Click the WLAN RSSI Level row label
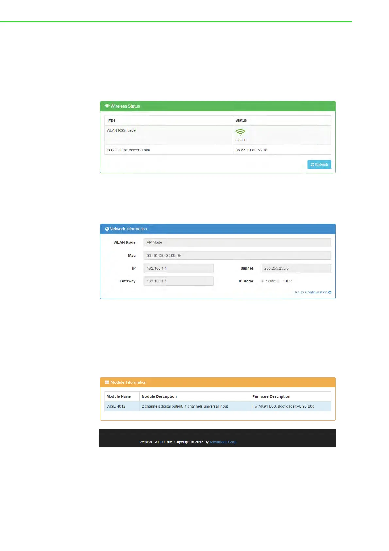This screenshot has height=551, width=389. coord(122,130)
